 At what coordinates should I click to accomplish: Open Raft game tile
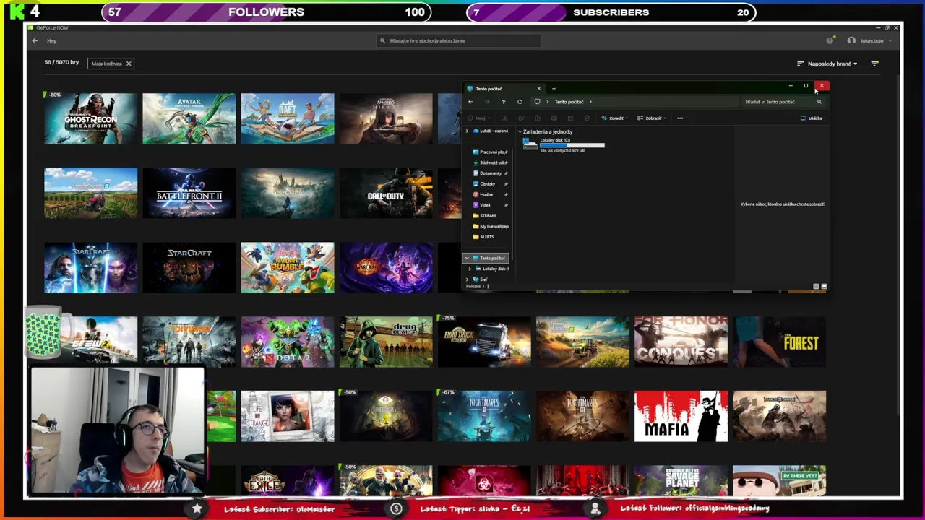coord(288,118)
